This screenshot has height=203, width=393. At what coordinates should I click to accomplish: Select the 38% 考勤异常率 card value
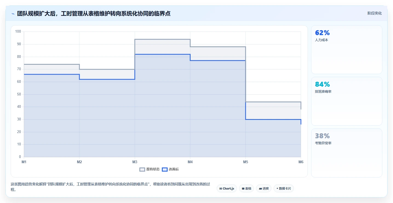tap(322, 136)
